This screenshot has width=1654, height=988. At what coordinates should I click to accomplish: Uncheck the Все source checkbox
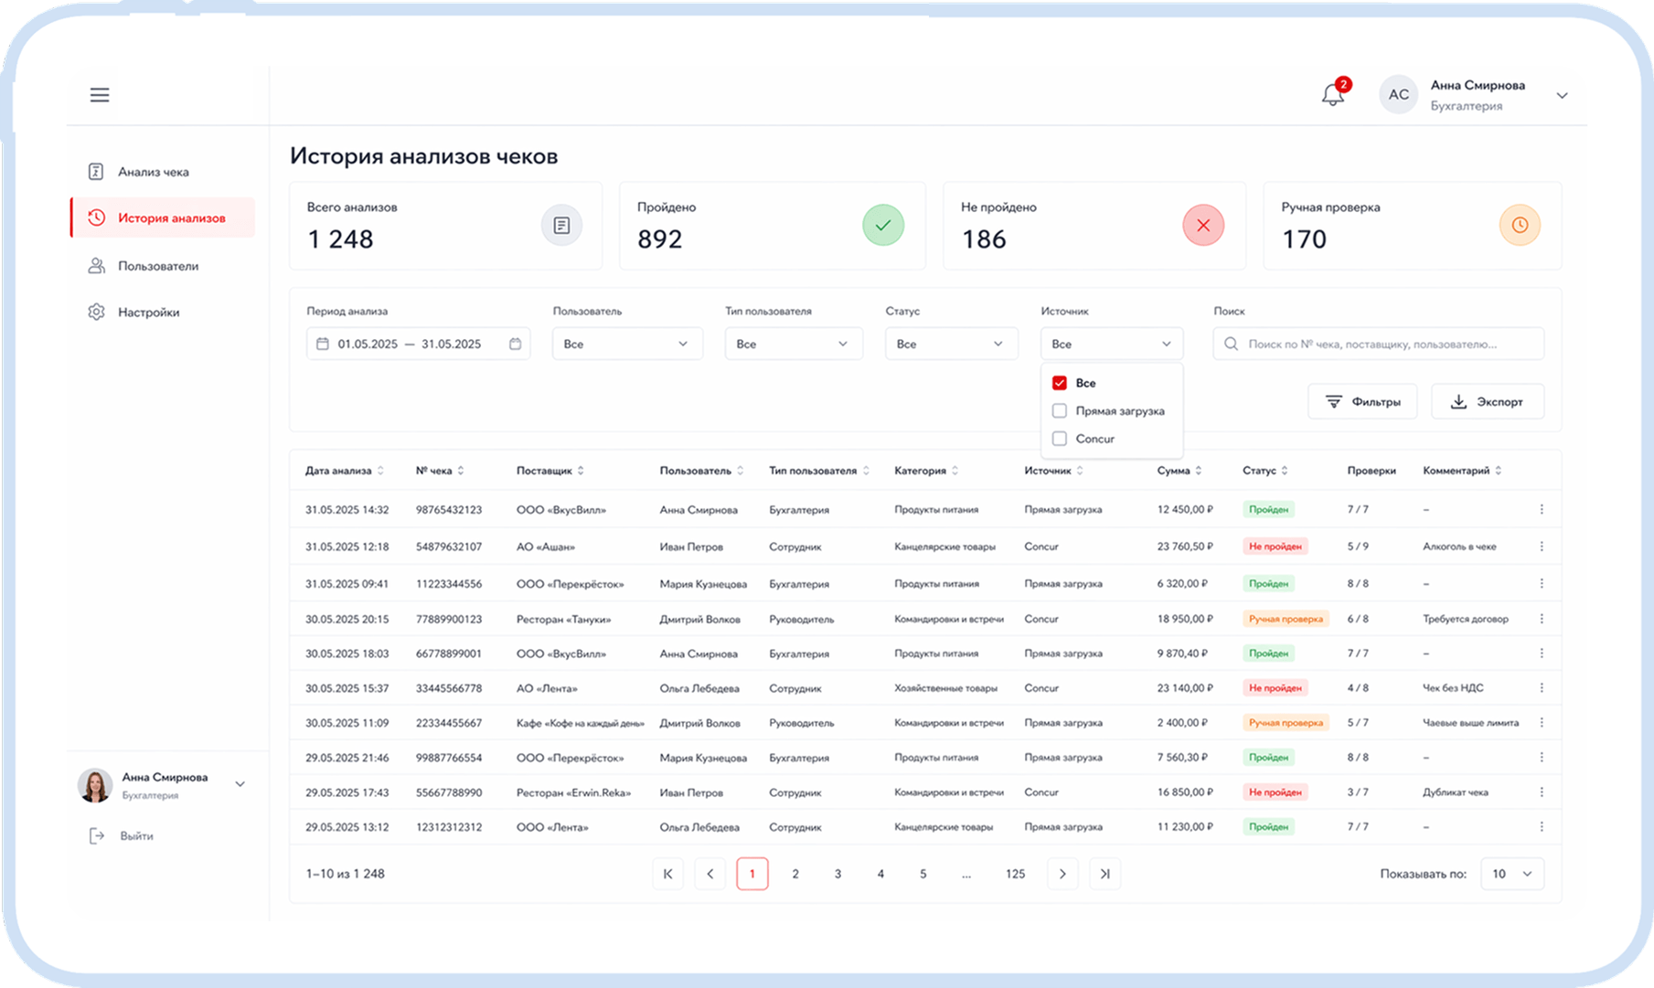click(x=1060, y=383)
